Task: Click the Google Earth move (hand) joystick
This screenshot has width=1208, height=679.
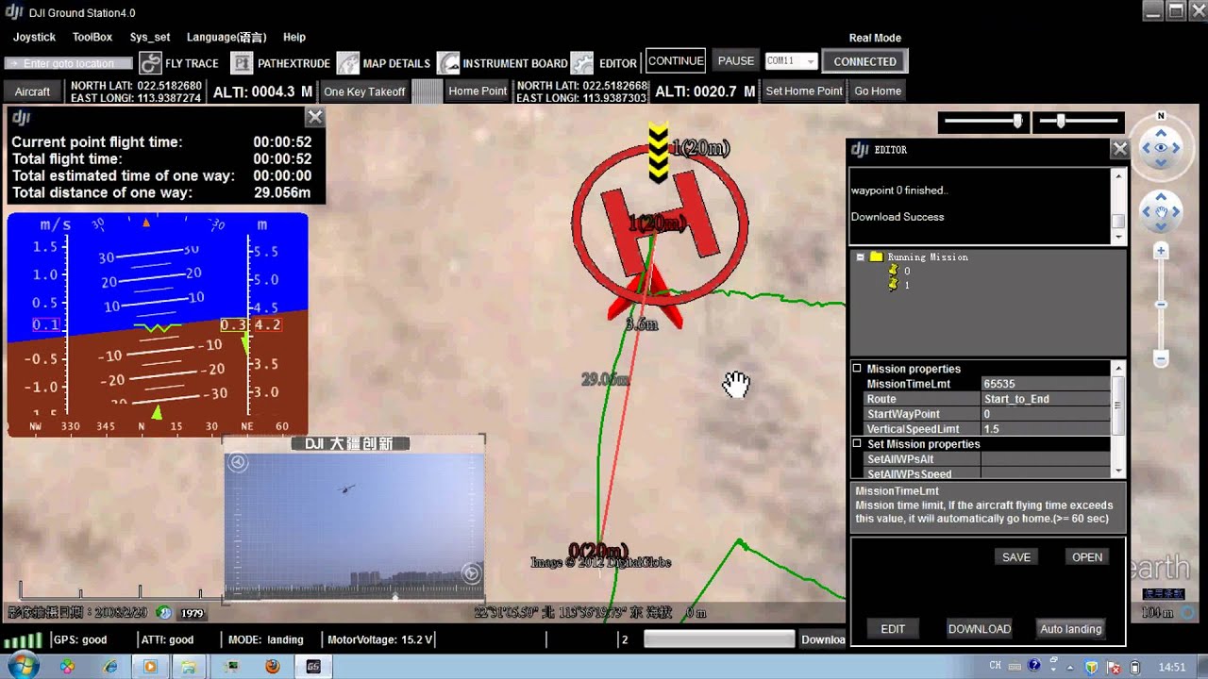Action: pyautogui.click(x=1161, y=210)
